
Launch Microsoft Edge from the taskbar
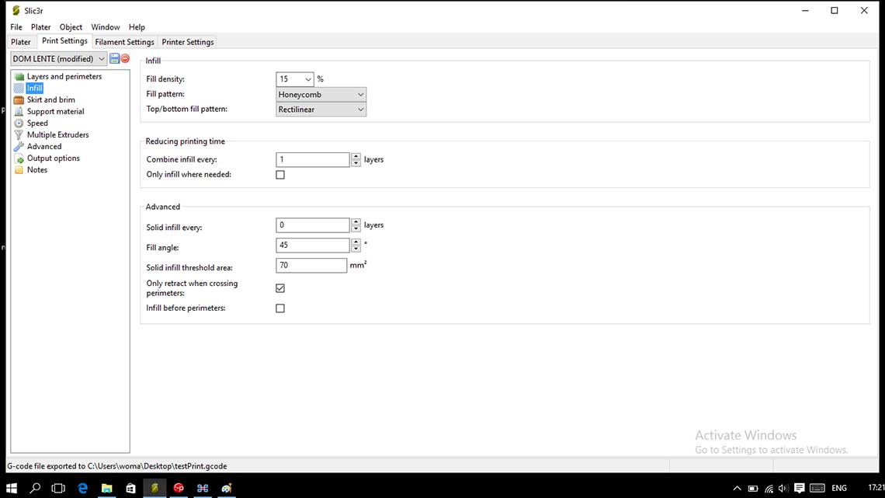click(x=82, y=488)
